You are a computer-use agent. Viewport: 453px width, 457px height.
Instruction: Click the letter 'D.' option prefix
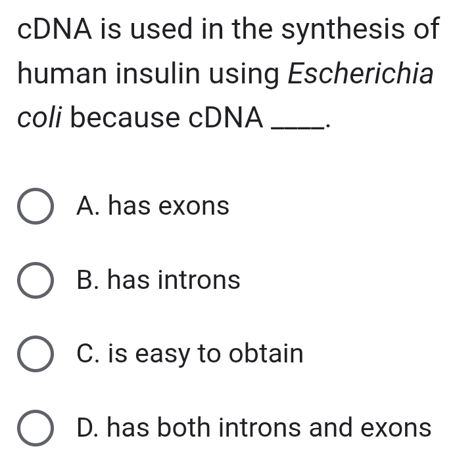tap(87, 427)
